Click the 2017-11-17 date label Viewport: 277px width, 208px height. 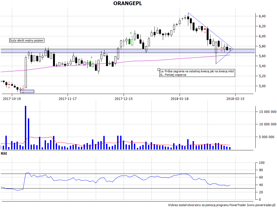68,99
